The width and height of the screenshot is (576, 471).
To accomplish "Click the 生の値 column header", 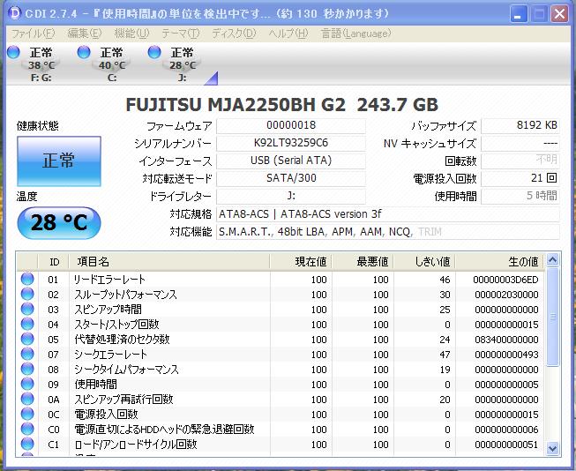I will [523, 261].
